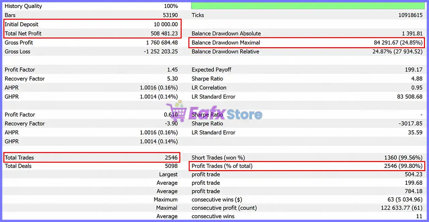Click the Sharpe Ratio value "4.88"
429x222 pixels.
(417, 79)
